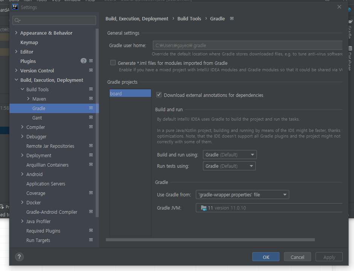This screenshot has width=354, height=271.
Task: Click the settings tree vertical scrollbar
Action: (x=97, y=122)
